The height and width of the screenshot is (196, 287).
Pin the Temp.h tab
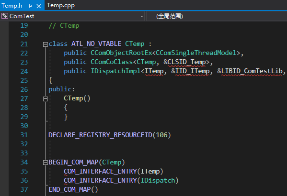click(x=30, y=6)
